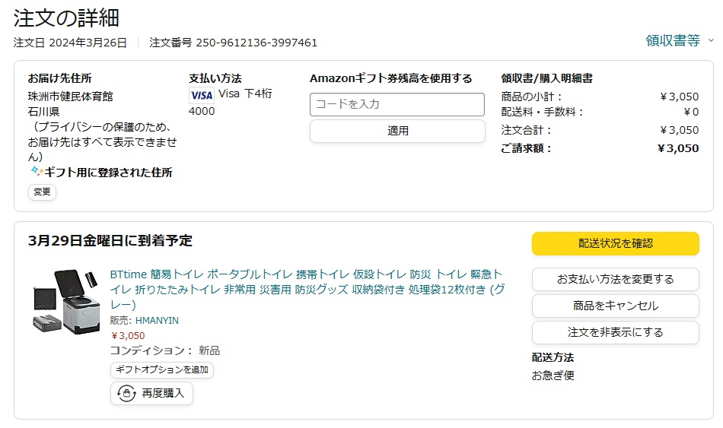Change the delivery address via the 変更 button
The height and width of the screenshot is (428, 723).
42,192
